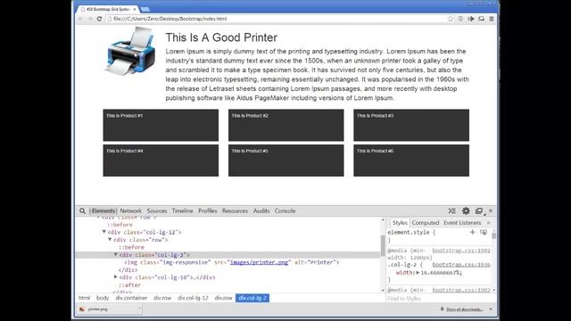
Task: Close the downloads bar
Action: point(491,309)
